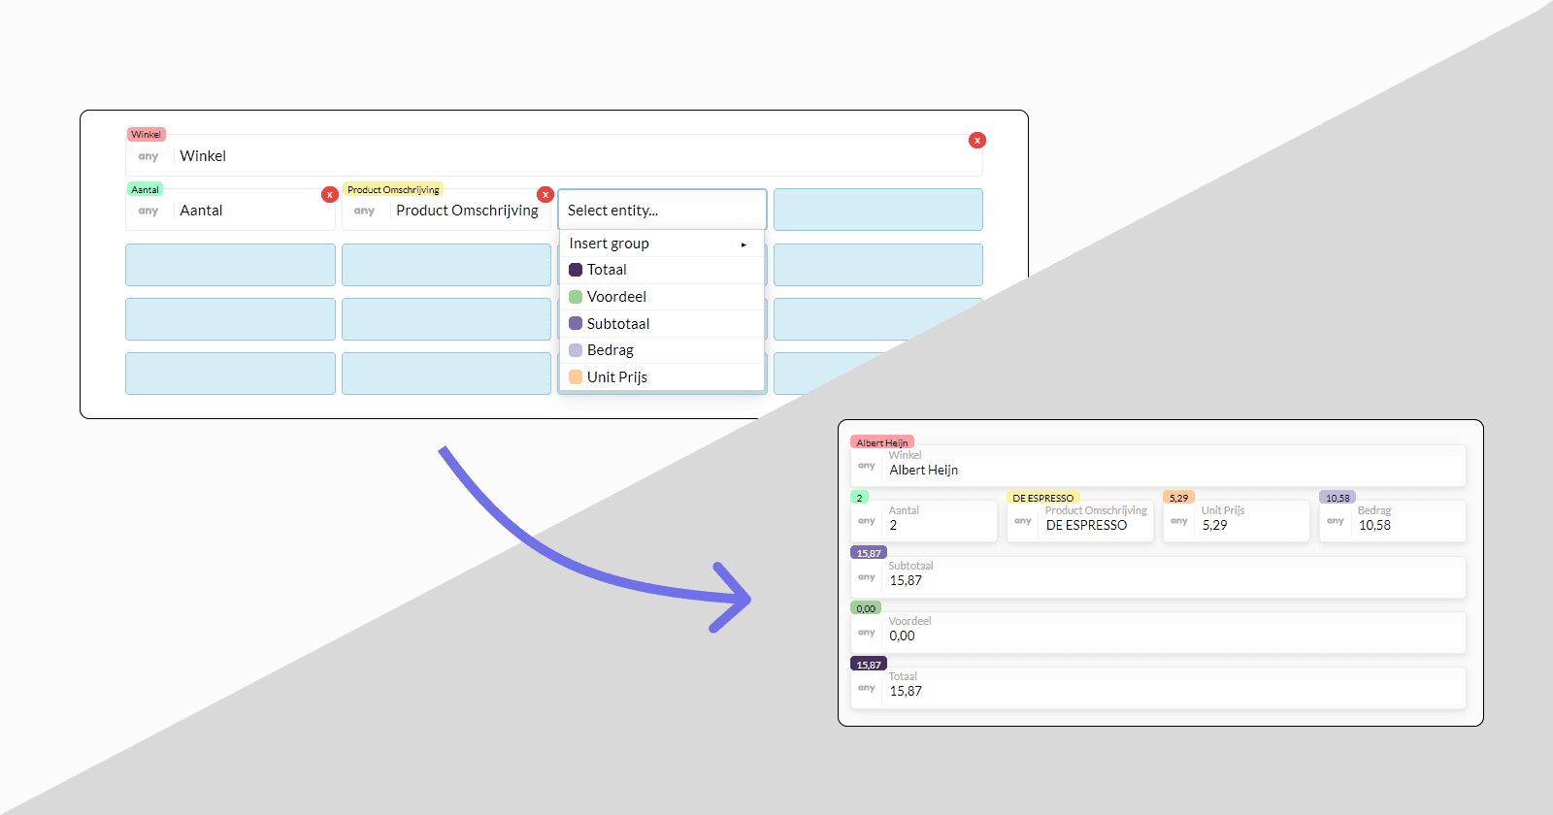Open the Select entity dropdown field
This screenshot has width=1553, height=815.
coord(662,211)
